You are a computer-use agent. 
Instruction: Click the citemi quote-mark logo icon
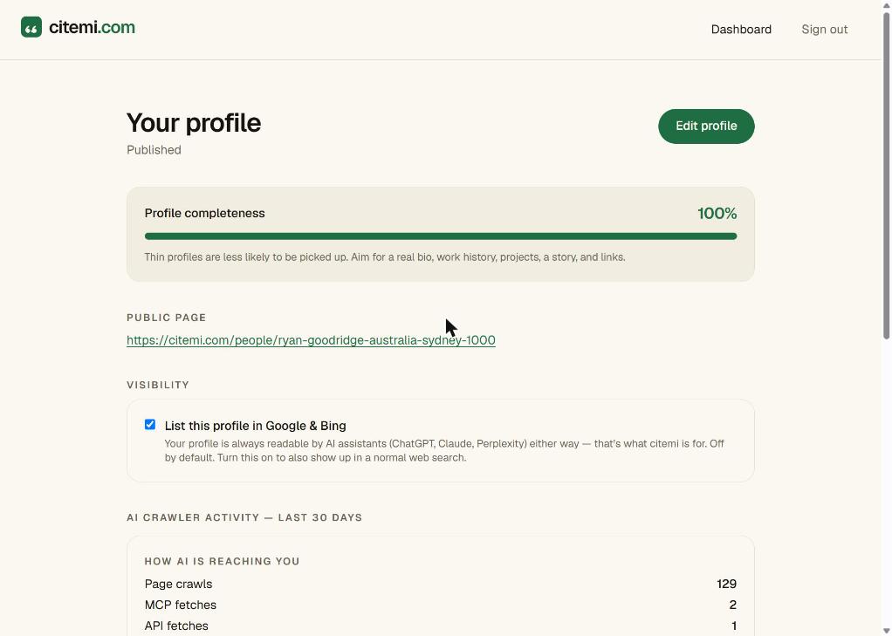point(31,27)
